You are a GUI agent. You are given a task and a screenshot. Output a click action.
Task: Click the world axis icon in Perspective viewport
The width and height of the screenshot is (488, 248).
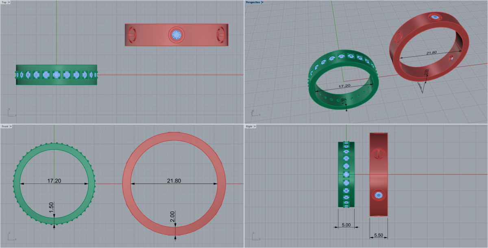(x=254, y=113)
